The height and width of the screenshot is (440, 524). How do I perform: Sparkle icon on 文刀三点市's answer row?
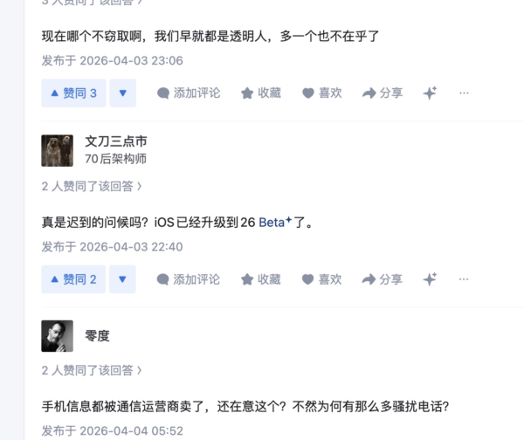click(x=430, y=279)
